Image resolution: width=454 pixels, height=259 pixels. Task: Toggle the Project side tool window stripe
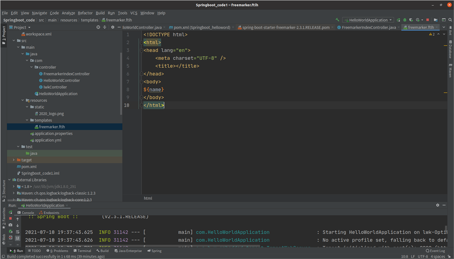click(x=4, y=35)
